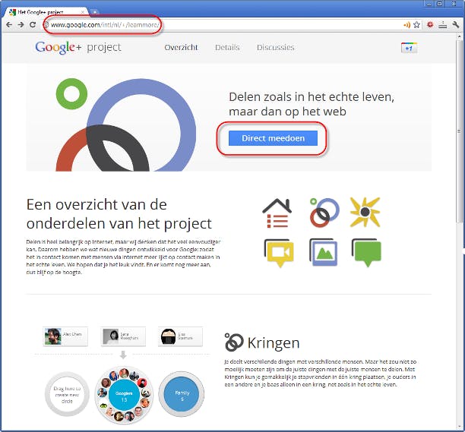Screen dimensions: 465x432
Task: Click the heading Een overzicht van de onderdelen
Action: click(x=119, y=214)
